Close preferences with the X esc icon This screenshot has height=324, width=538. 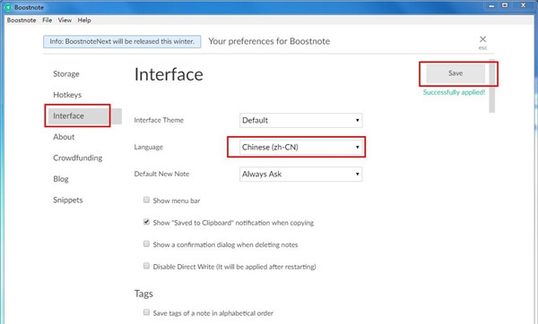coord(482,42)
